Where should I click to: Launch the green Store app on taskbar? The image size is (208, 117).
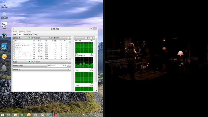[22, 115]
